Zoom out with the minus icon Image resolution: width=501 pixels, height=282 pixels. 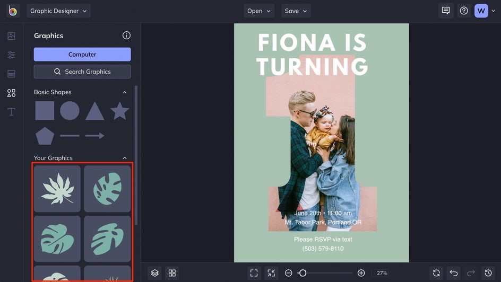[x=289, y=273]
